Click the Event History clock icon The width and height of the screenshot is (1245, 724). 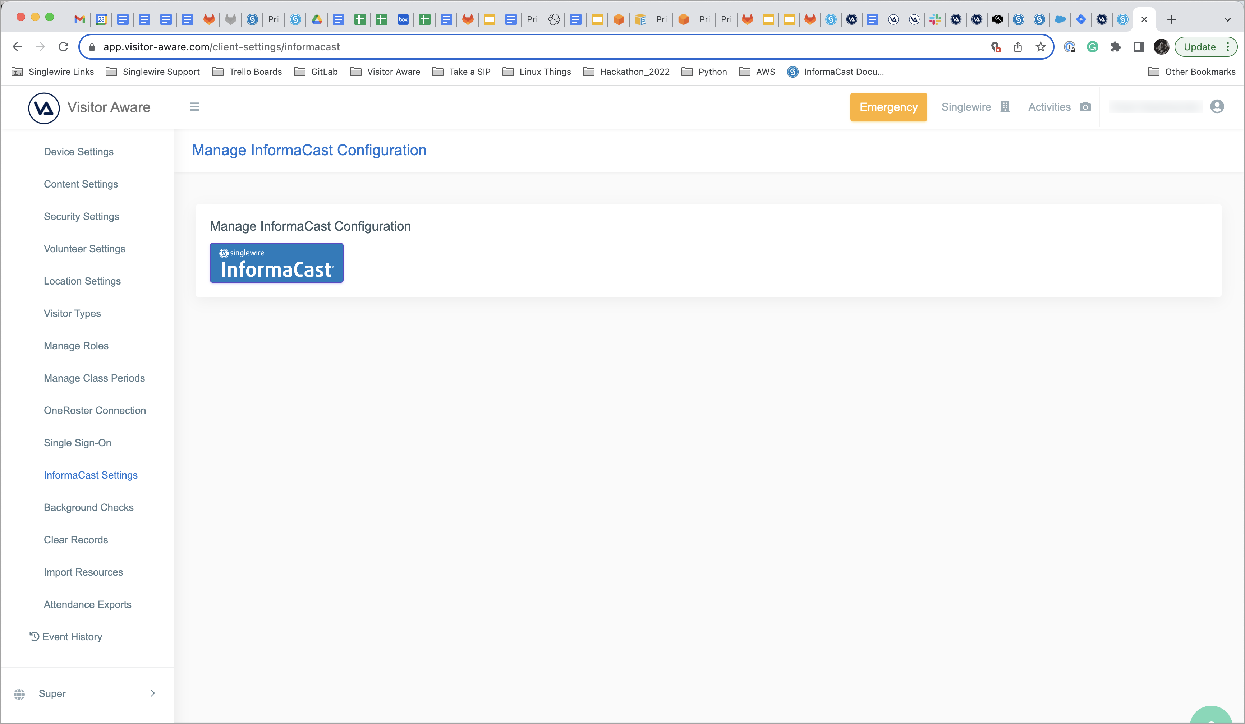coord(34,637)
